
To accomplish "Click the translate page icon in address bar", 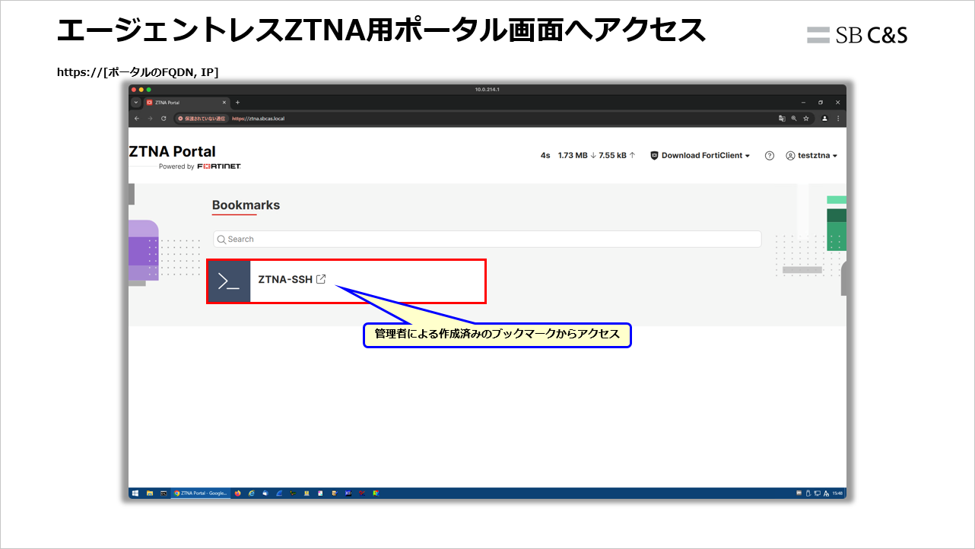I will point(782,119).
